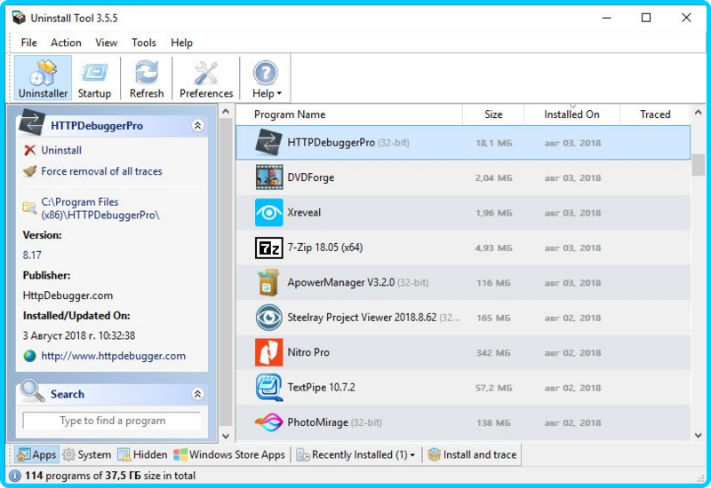Image resolution: width=711 pixels, height=488 pixels.
Task: Click the left panel scroll down arrow
Action: click(226, 437)
